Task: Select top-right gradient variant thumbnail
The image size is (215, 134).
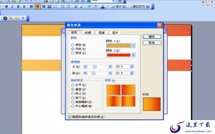Action: (x=128, y=90)
